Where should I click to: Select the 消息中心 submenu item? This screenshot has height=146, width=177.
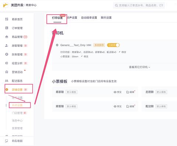(17, 121)
